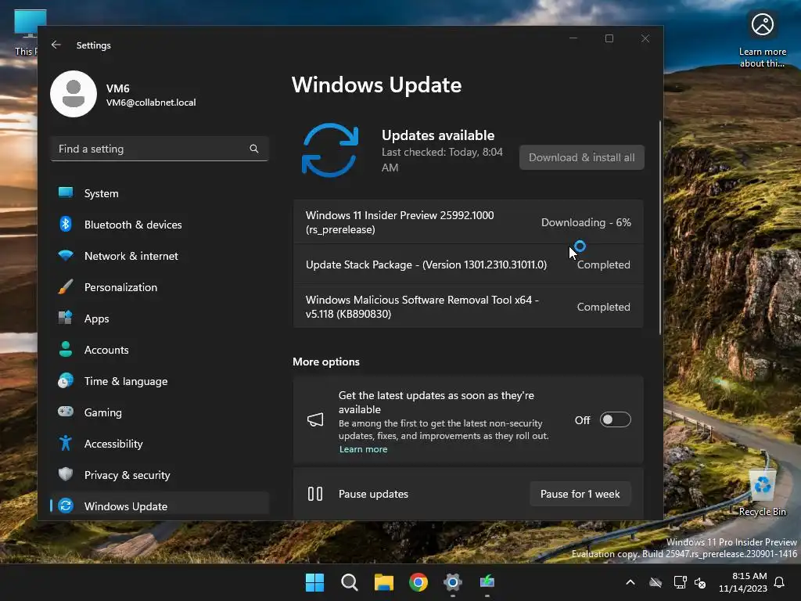
Task: Click the Bluetooth icon in sidebar
Action: click(x=66, y=225)
